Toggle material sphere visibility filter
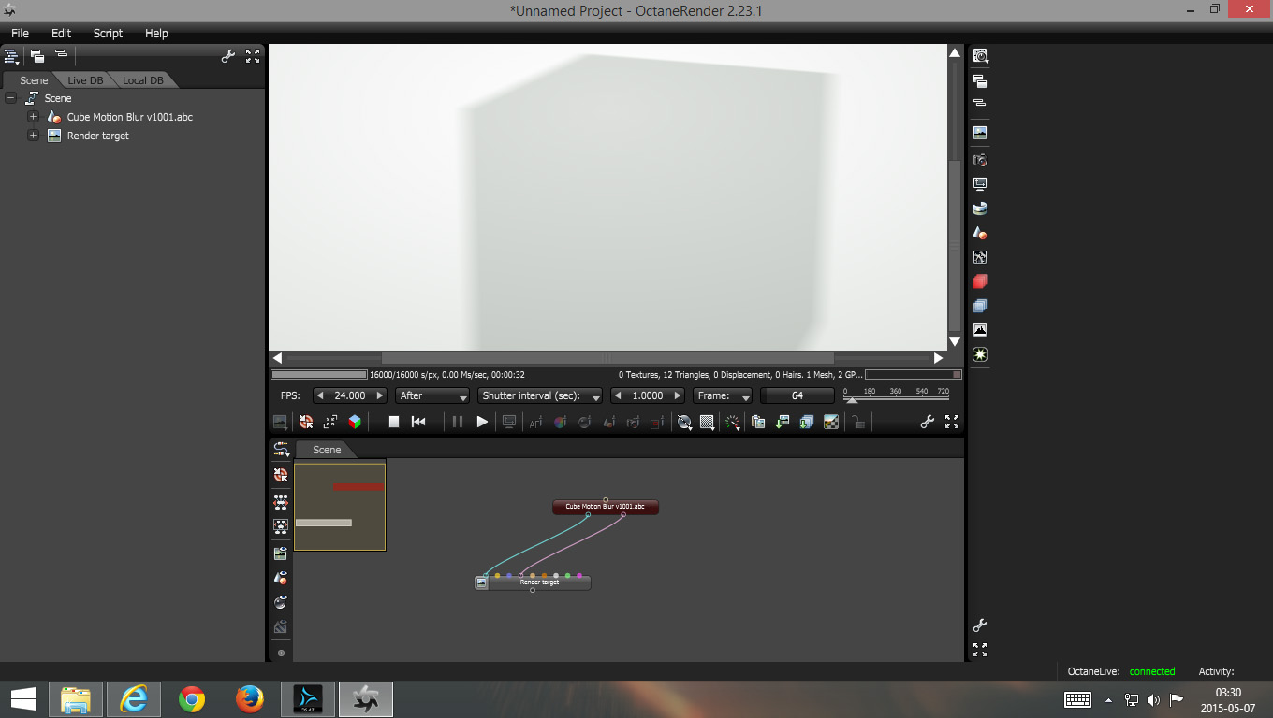 [x=280, y=602]
